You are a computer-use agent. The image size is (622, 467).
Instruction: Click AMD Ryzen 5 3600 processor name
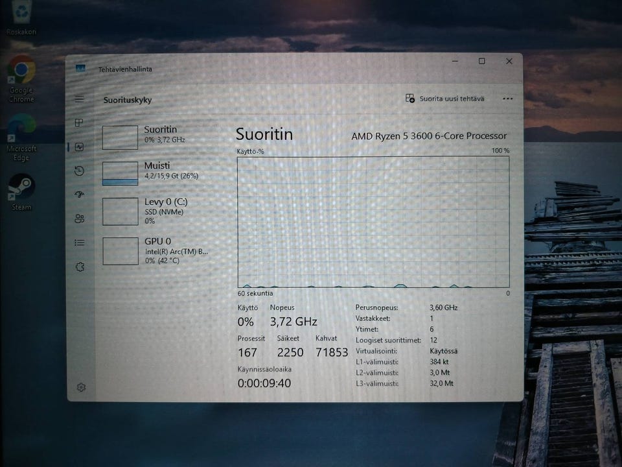coord(429,136)
